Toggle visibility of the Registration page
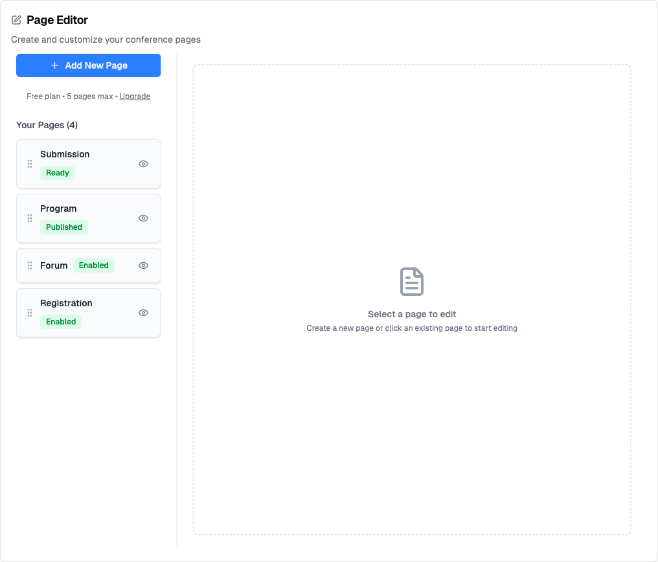Image resolution: width=658 pixels, height=562 pixels. tap(144, 313)
